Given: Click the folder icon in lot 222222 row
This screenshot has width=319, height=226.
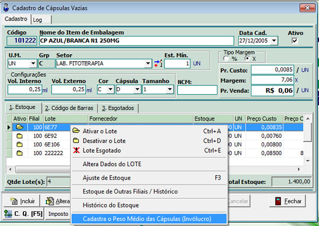Looking at the screenshot, I should pos(20,153).
